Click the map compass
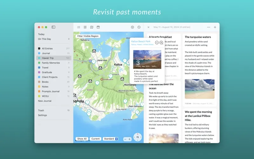 tap(137, 137)
